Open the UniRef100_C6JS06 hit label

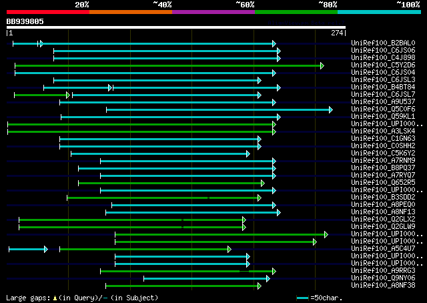coord(383,51)
